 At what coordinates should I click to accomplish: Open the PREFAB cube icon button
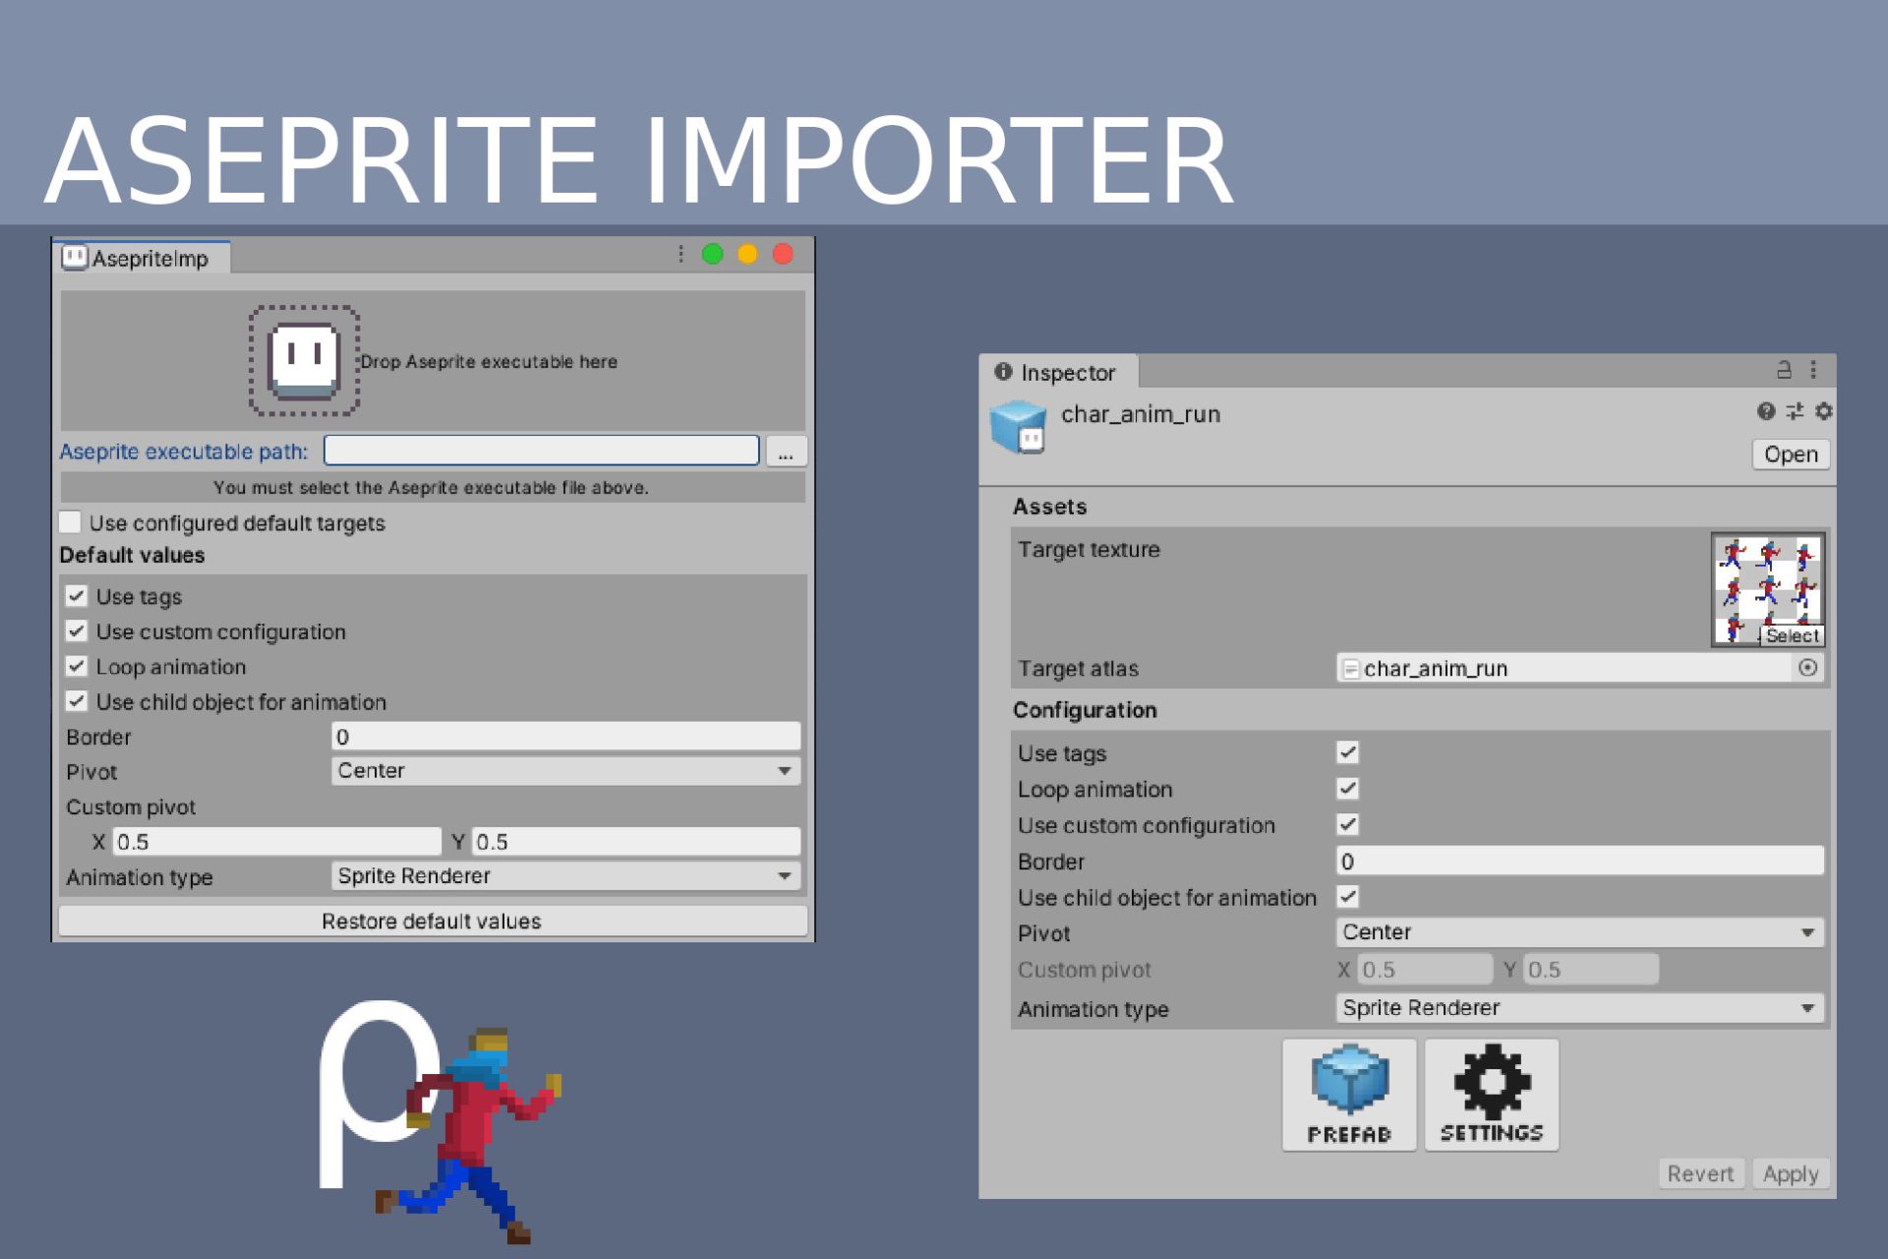(1349, 1095)
